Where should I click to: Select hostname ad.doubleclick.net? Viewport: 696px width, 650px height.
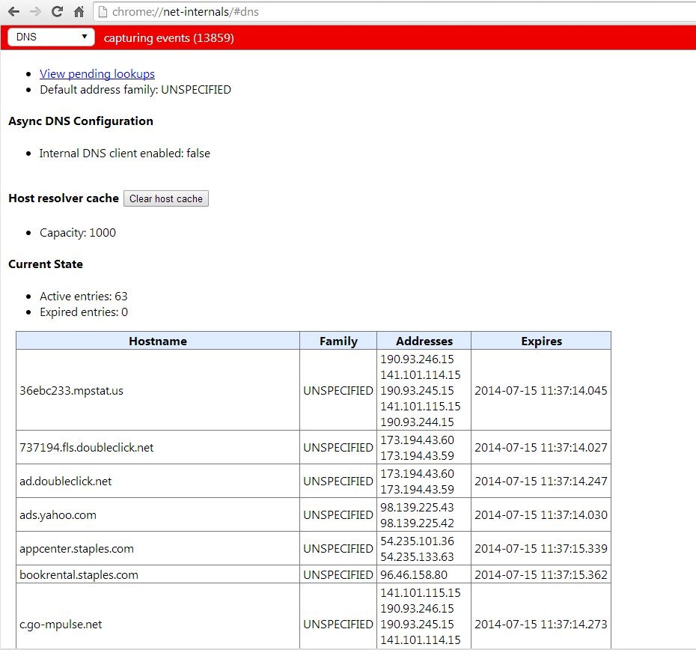66,482
